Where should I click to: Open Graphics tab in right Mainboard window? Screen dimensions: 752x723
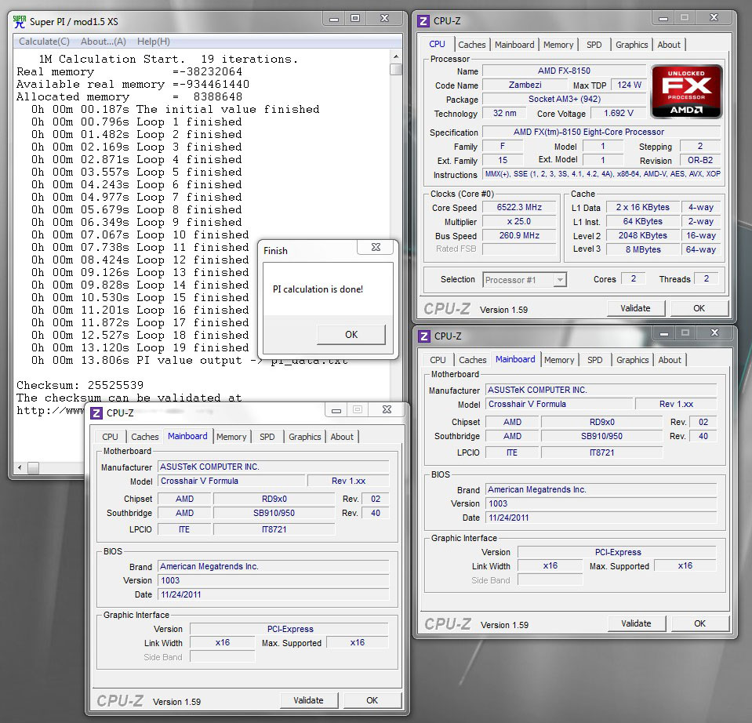(x=633, y=360)
